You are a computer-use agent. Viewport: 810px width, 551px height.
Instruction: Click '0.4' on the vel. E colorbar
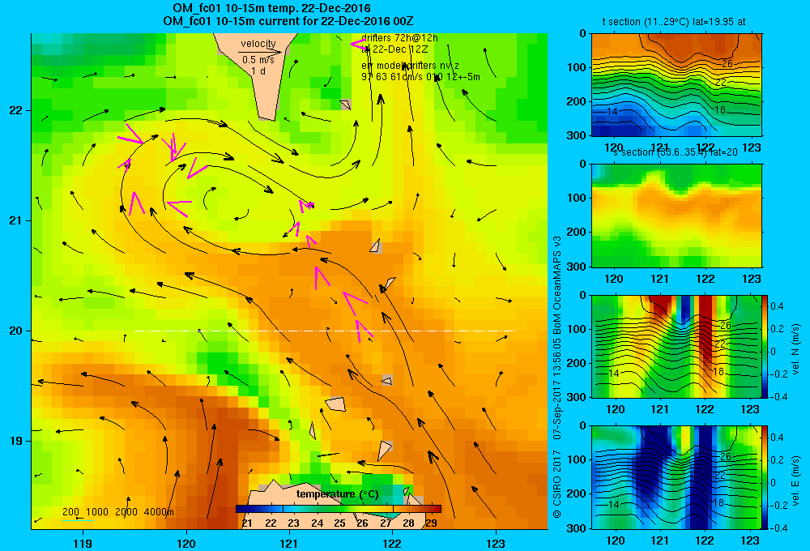[777, 438]
